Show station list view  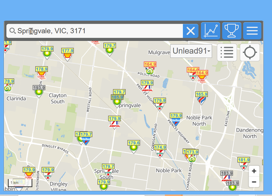(x=227, y=52)
